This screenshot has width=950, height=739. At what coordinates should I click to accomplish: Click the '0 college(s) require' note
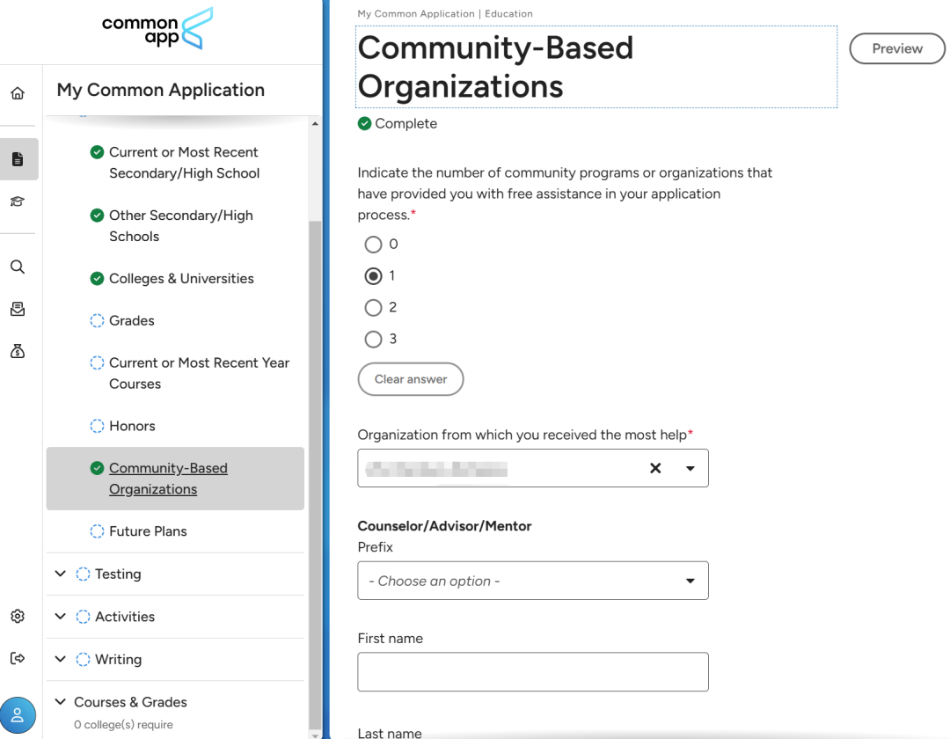(124, 724)
